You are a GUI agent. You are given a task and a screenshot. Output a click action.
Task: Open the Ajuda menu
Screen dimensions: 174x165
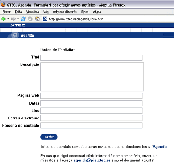(x=97, y=12)
